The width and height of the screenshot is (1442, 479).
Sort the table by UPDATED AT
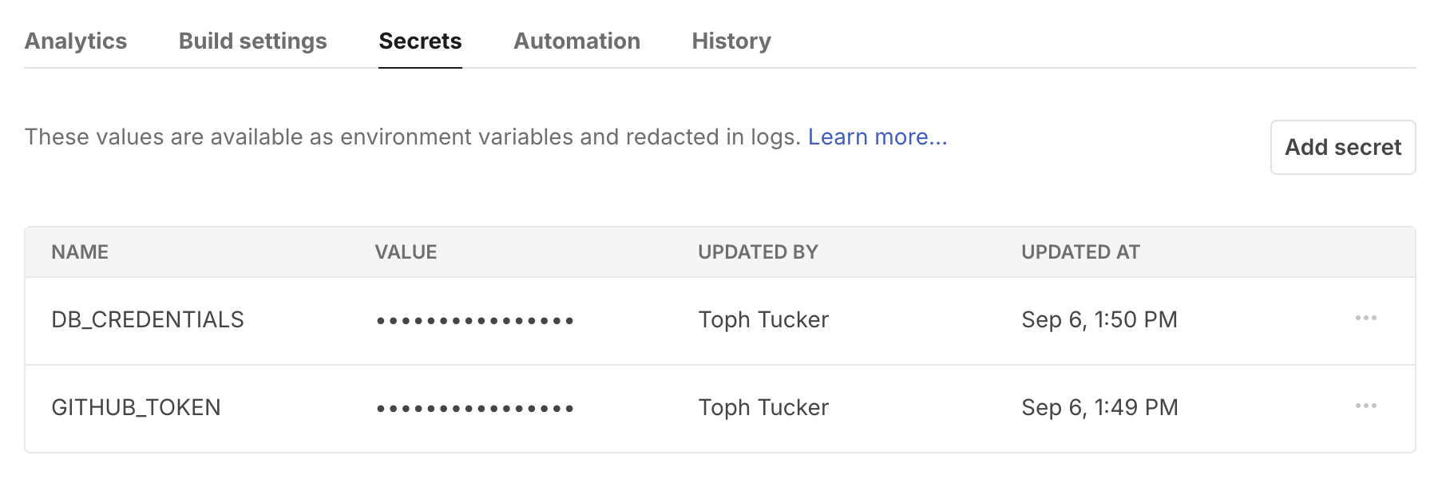pos(1081,251)
